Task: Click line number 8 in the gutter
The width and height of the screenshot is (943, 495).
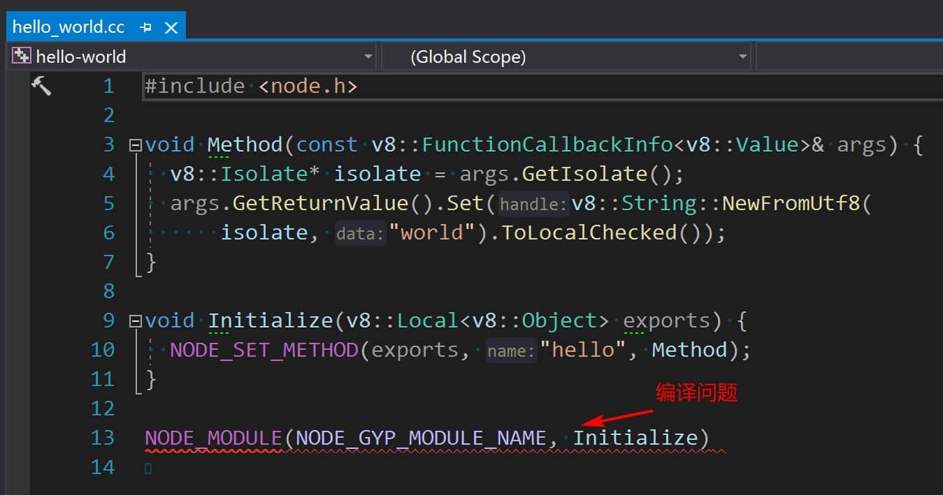Action: (108, 290)
